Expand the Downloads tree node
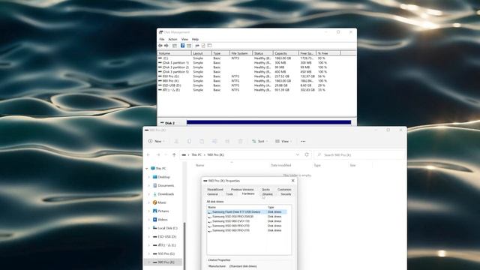This screenshot has height=270, width=480. [x=149, y=194]
